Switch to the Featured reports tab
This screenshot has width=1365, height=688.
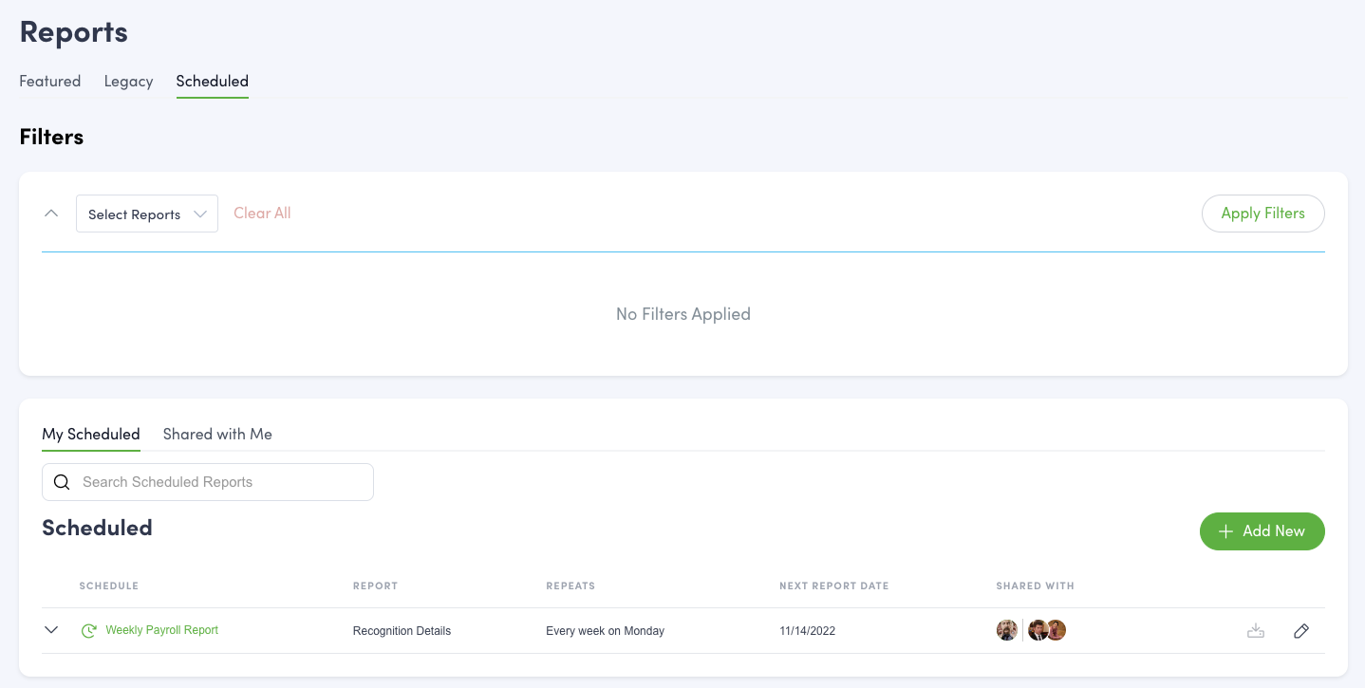click(50, 82)
